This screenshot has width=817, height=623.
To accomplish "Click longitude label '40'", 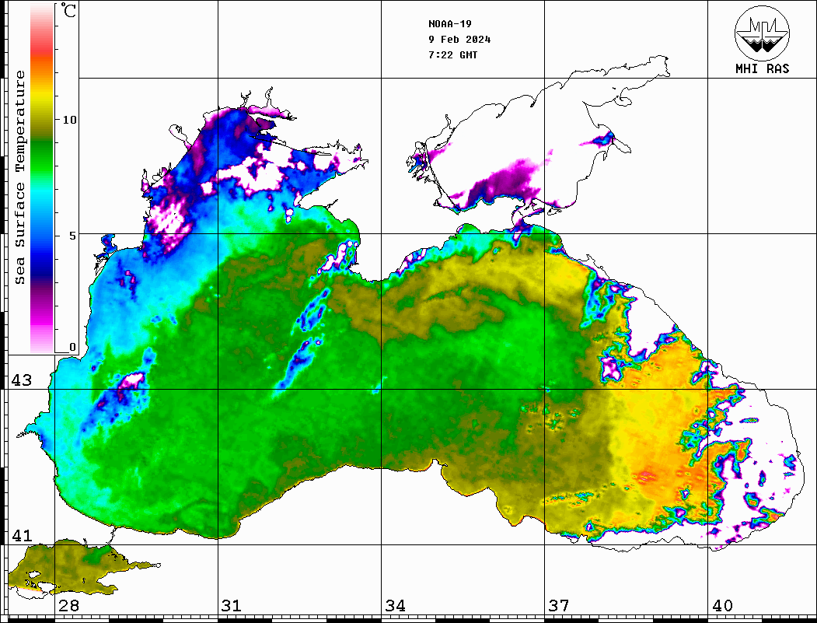I will click(722, 605).
